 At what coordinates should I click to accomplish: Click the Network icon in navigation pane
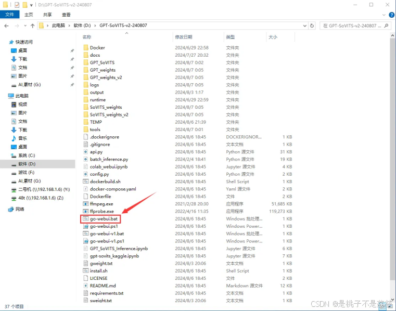click(x=10, y=209)
